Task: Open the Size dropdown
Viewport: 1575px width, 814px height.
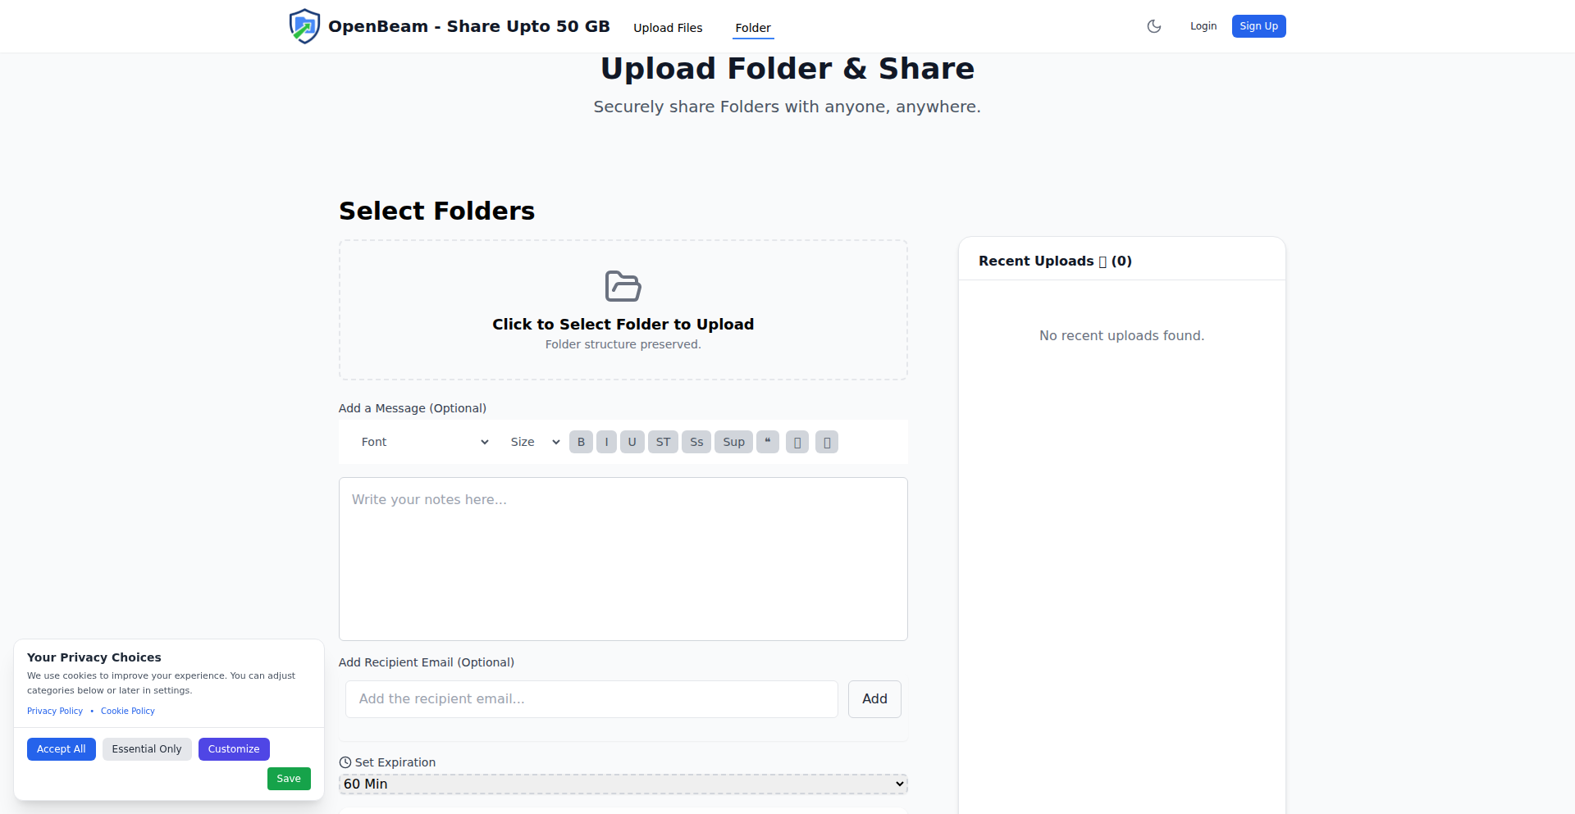Action: pos(535,442)
